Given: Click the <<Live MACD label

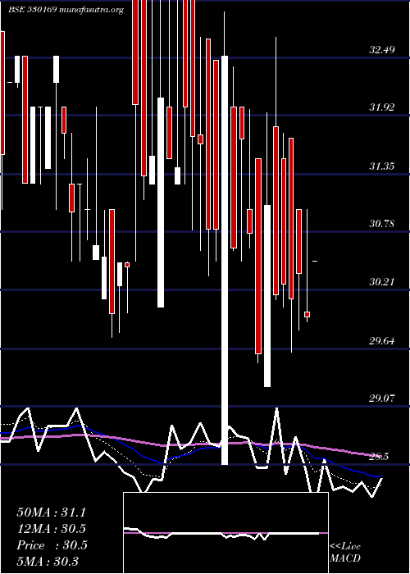Looking at the screenshot, I should click(x=345, y=552).
